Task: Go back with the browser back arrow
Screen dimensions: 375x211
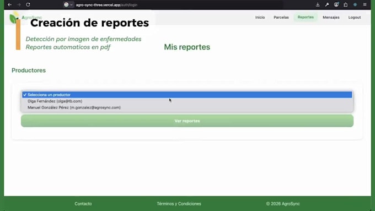Action: pos(9,4)
